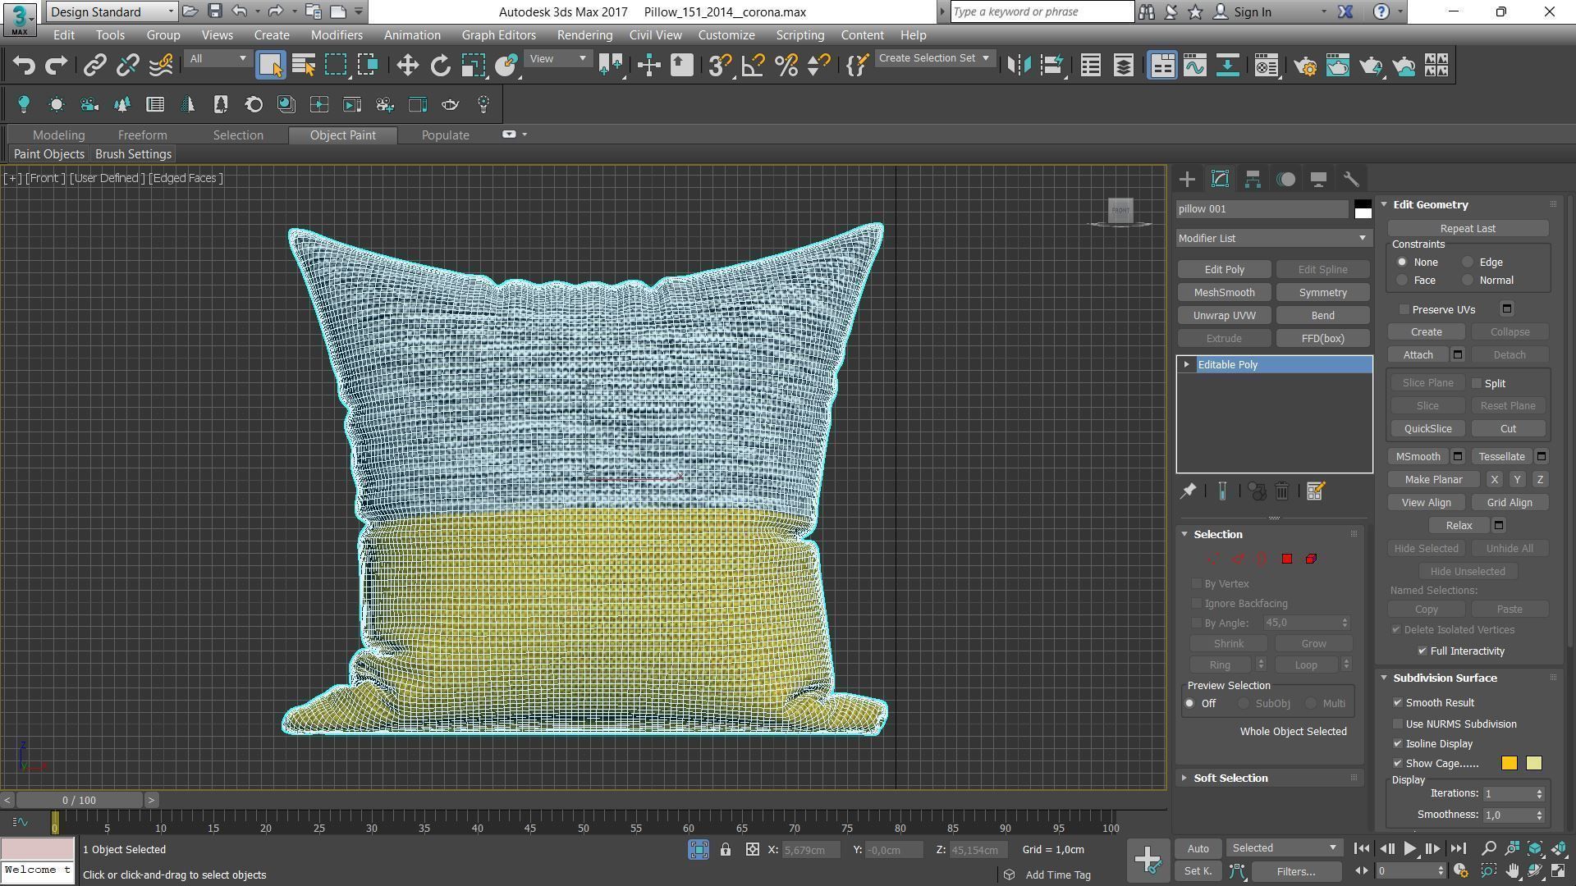Switch to Utilities command panel tab

[1351, 180]
